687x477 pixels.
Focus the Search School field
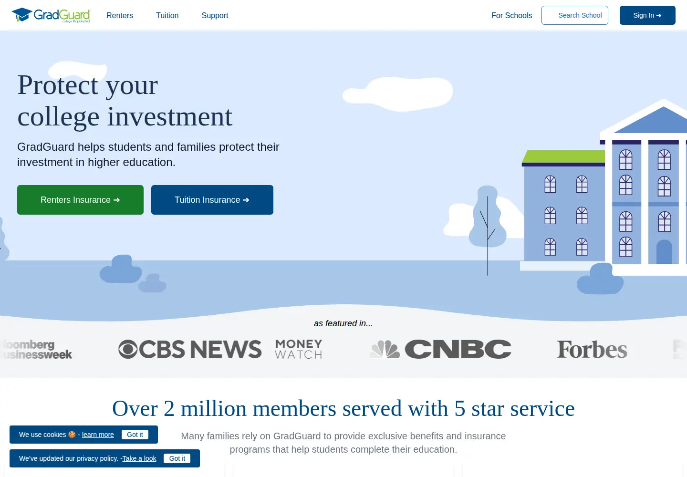(x=575, y=15)
